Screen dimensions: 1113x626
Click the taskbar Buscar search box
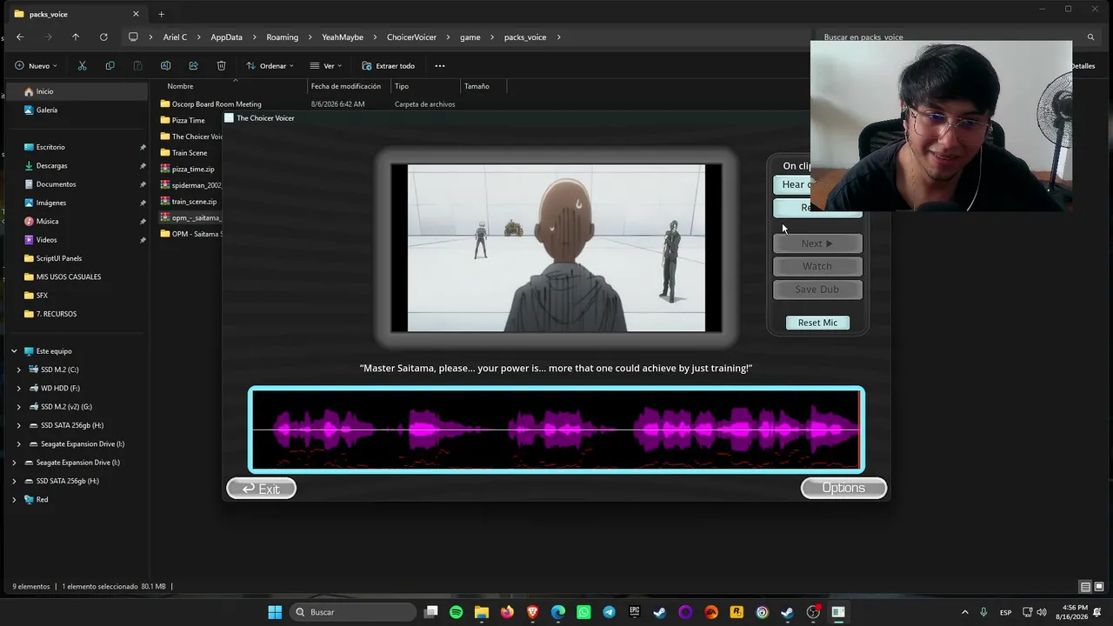pos(352,612)
